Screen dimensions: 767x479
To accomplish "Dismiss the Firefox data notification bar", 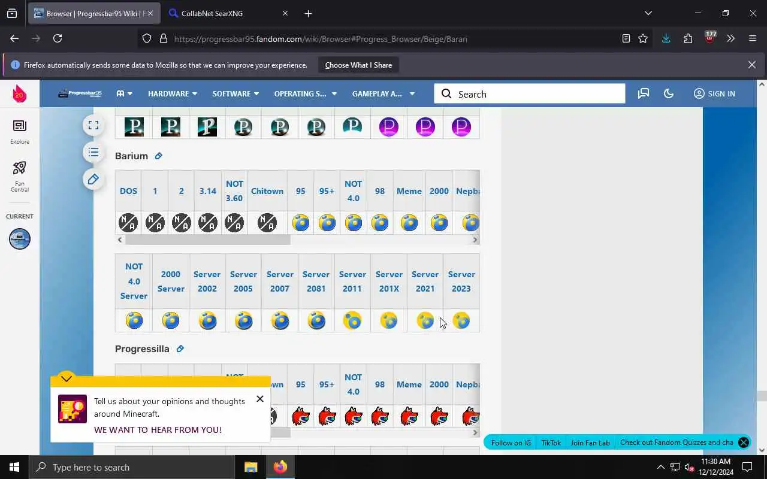I will 751,65.
